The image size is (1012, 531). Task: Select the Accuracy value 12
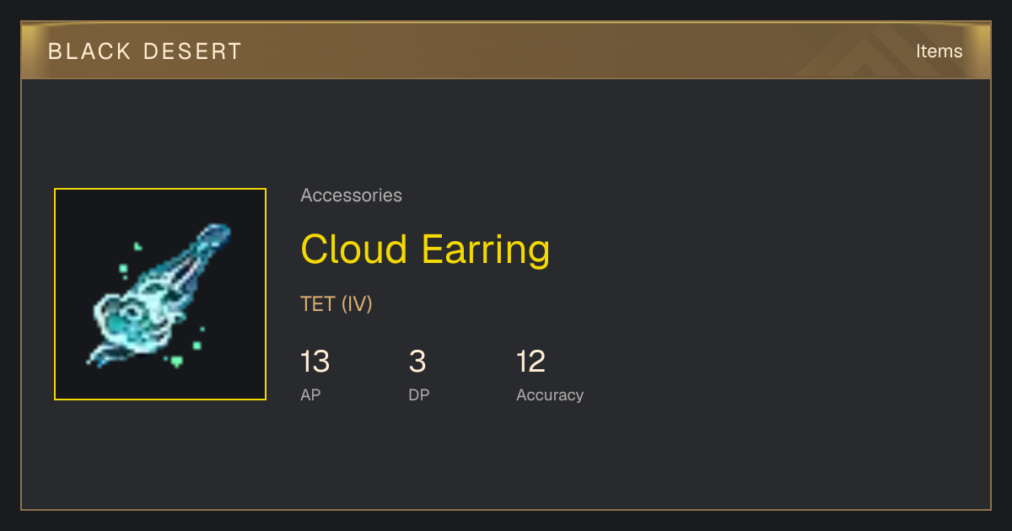tap(531, 362)
